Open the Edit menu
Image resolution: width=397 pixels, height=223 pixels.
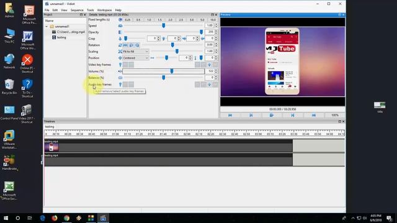coord(55,10)
